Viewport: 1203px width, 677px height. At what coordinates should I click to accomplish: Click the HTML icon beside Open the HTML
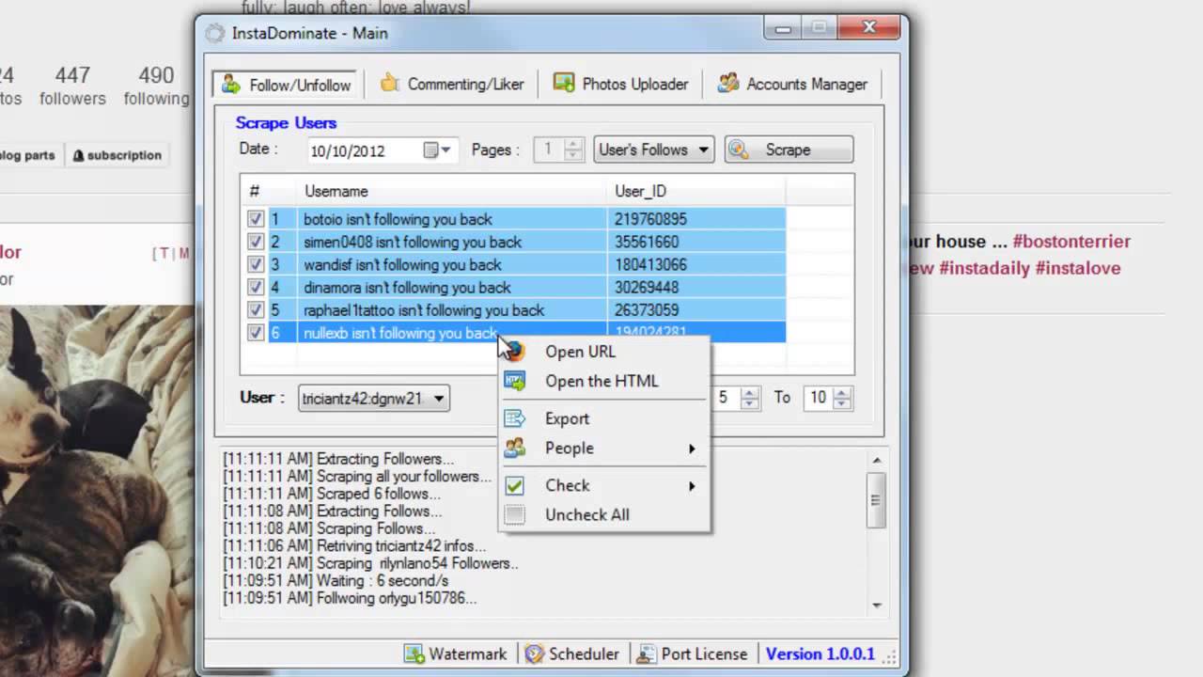tap(515, 381)
